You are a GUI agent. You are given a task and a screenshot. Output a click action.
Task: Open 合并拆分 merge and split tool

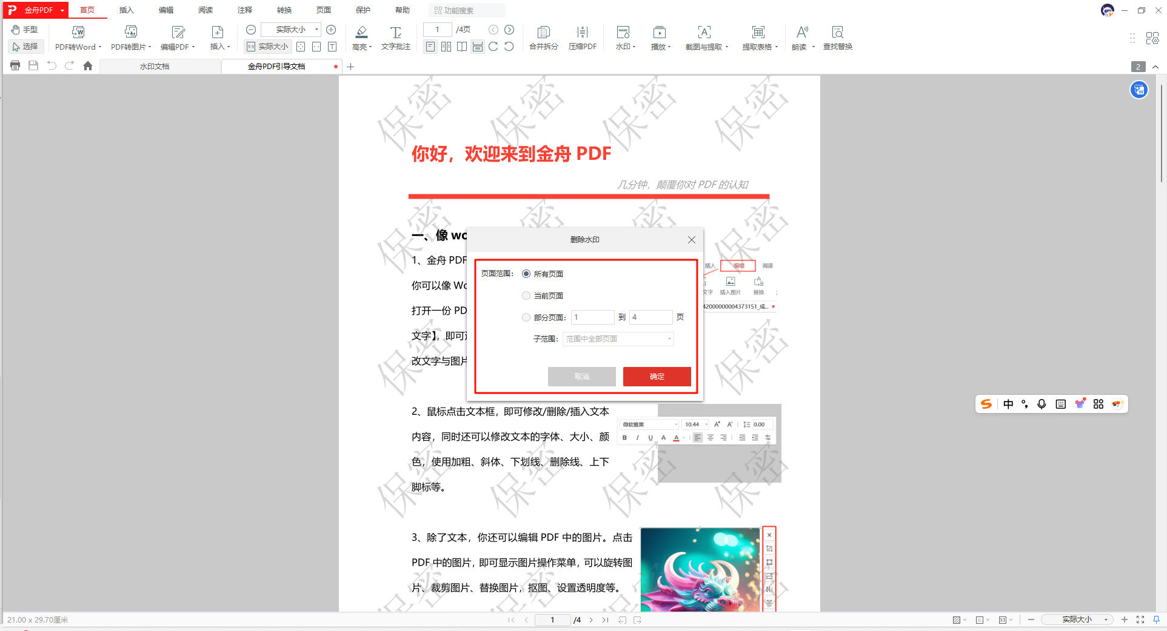click(x=544, y=38)
